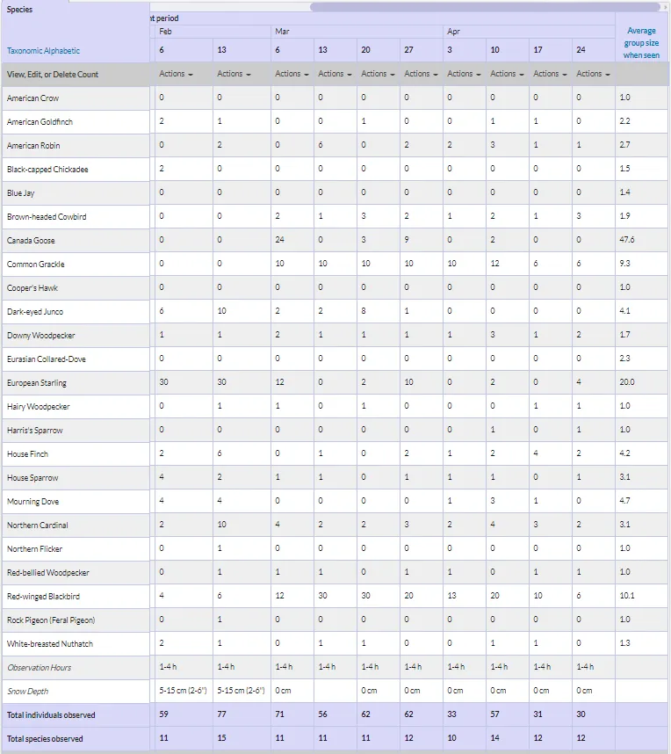The image size is (671, 754).
Task: Select the Red-winged Blackbird label
Action: point(43,597)
